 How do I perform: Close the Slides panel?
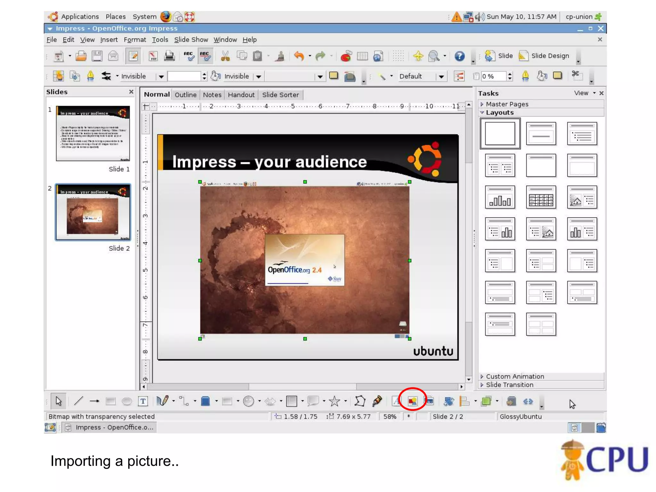coord(131,92)
